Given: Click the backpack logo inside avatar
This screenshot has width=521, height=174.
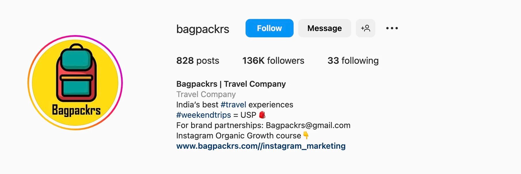Looking at the screenshot, I should pyautogui.click(x=76, y=73).
